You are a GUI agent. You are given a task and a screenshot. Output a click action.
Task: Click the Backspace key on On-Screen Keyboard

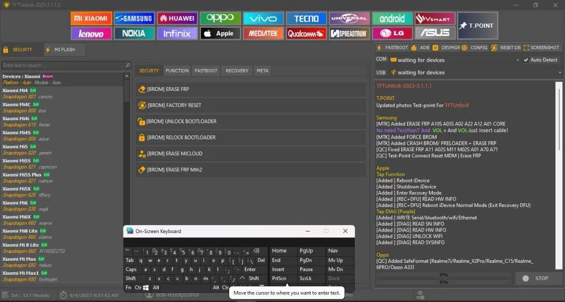point(256,250)
